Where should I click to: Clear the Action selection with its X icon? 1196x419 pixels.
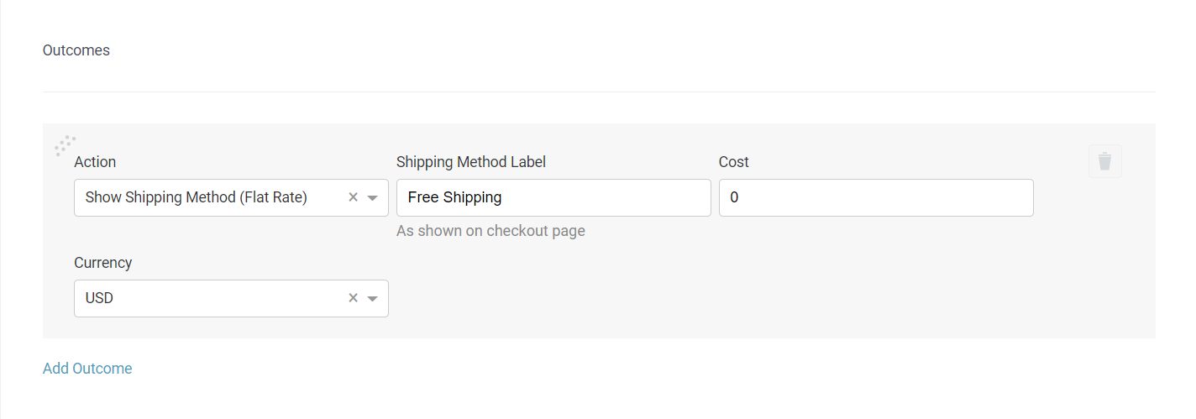(x=353, y=197)
